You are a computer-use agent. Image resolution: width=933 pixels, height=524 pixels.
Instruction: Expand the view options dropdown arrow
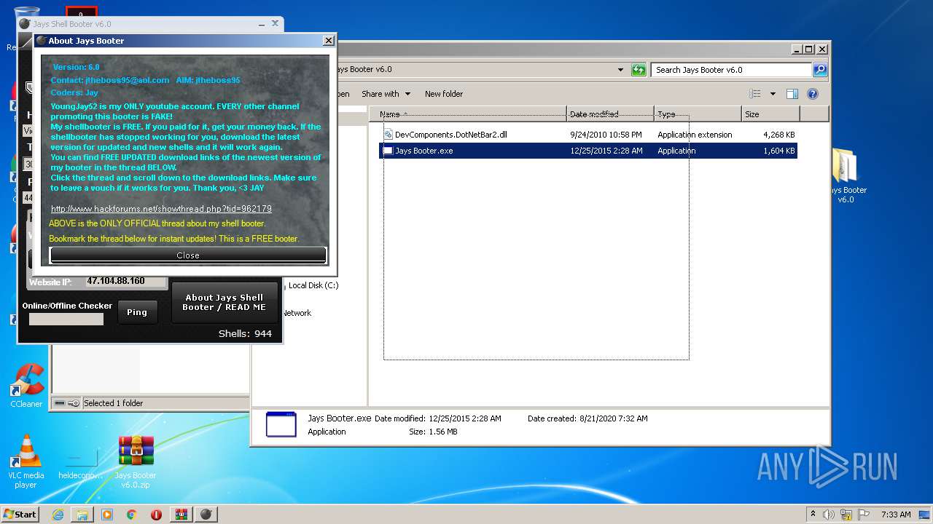[x=773, y=94]
